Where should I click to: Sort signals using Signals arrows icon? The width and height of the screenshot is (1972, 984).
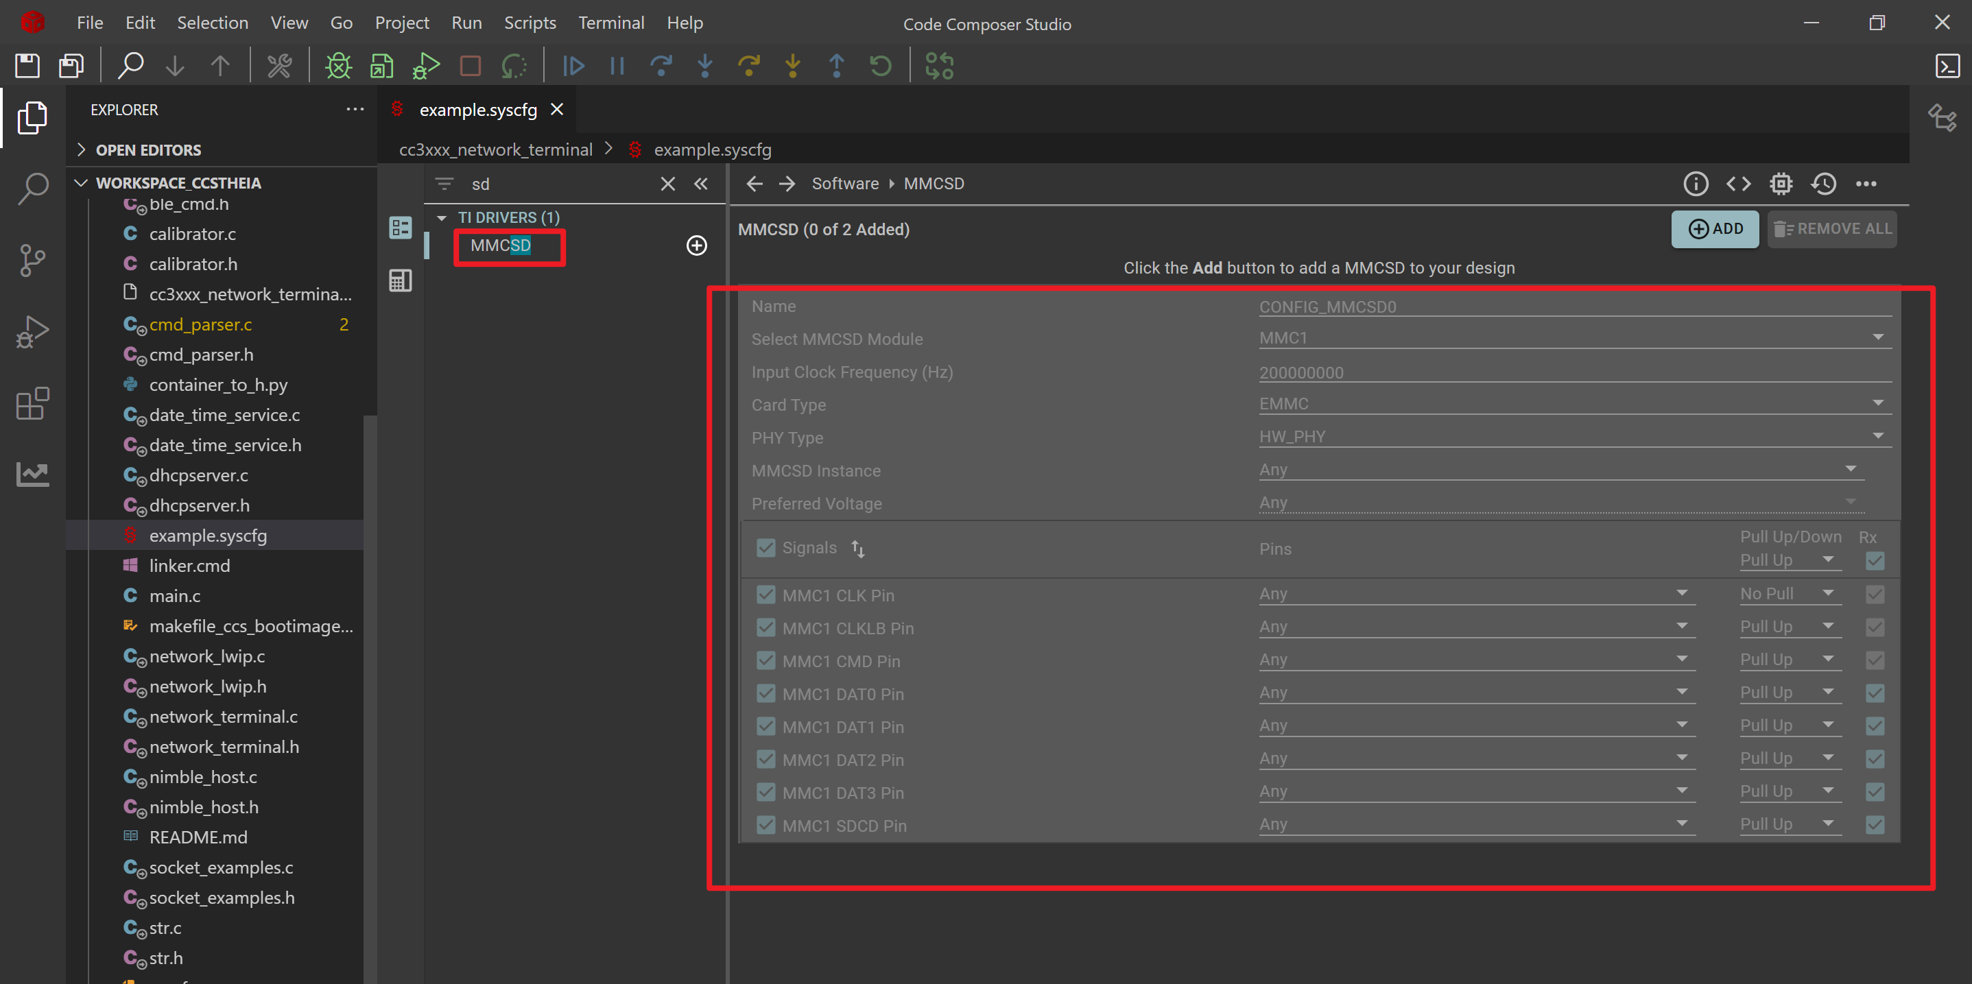858,548
